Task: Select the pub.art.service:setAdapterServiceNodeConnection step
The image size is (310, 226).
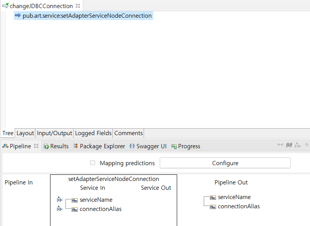Action: [87, 16]
